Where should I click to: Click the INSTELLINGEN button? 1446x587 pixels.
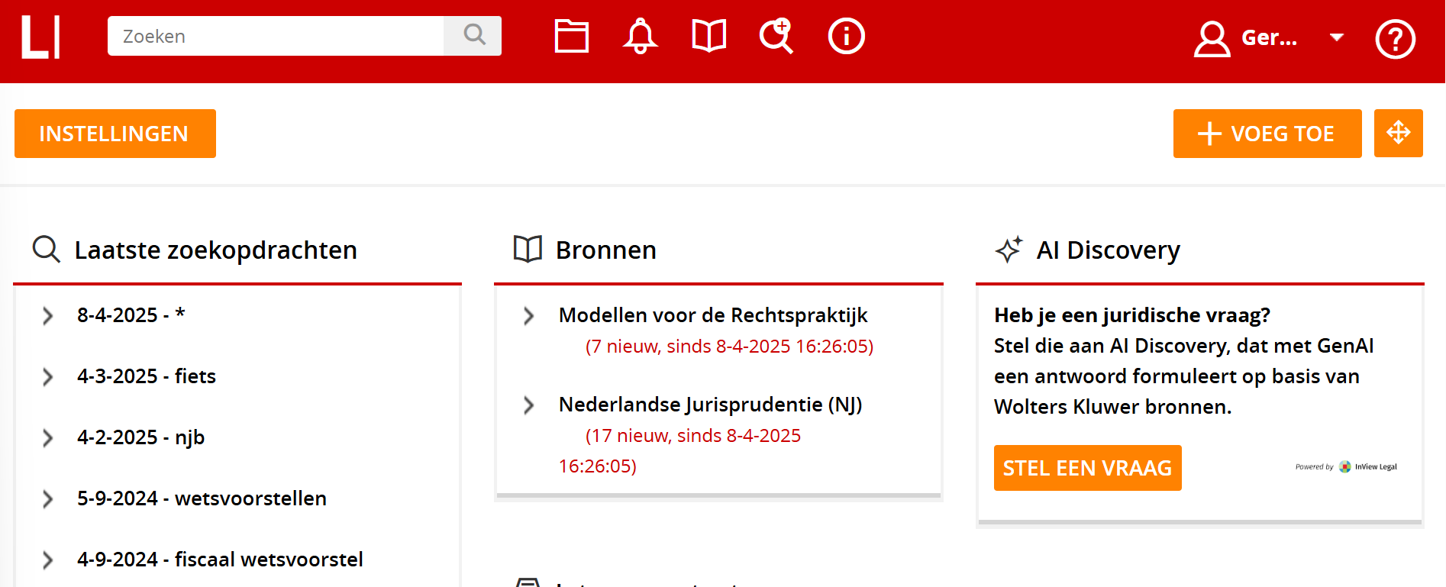click(115, 134)
